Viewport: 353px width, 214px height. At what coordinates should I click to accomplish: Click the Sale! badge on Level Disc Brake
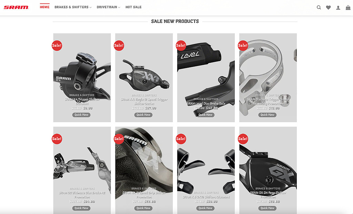(x=181, y=46)
